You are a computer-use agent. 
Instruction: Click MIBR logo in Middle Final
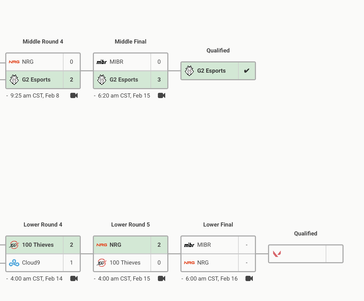102,62
